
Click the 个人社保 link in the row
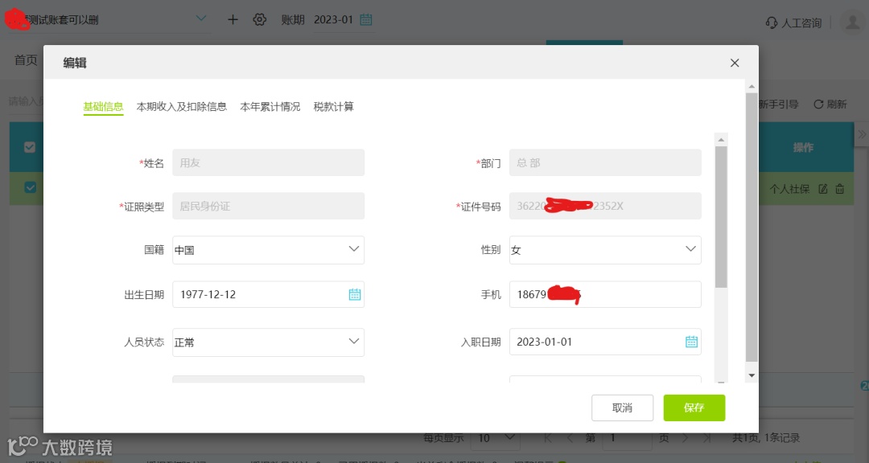pos(789,189)
